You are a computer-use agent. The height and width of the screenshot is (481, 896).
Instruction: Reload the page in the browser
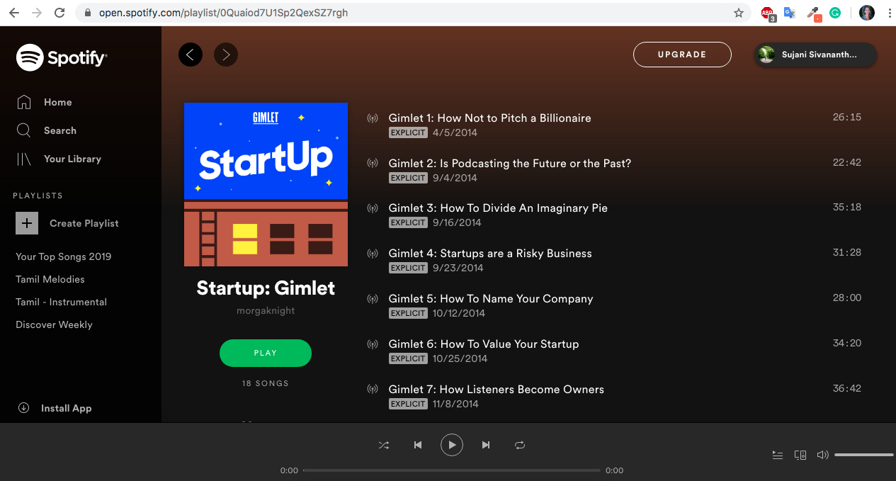click(x=59, y=13)
